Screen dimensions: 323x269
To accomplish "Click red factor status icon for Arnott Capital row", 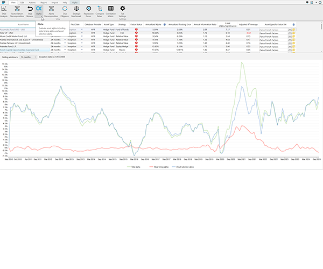I will pos(136,50).
